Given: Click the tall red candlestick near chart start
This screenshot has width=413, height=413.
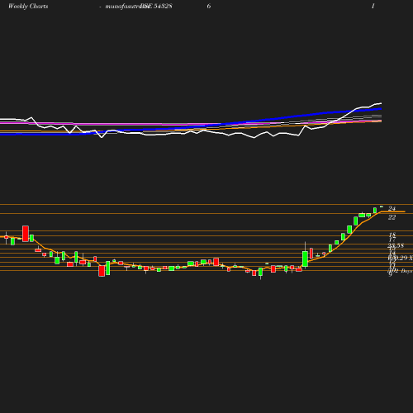Looking at the screenshot, I should tap(26, 234).
